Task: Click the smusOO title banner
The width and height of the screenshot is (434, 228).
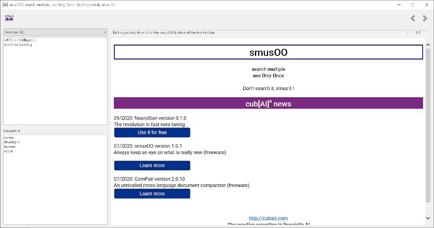Action: coord(268,52)
